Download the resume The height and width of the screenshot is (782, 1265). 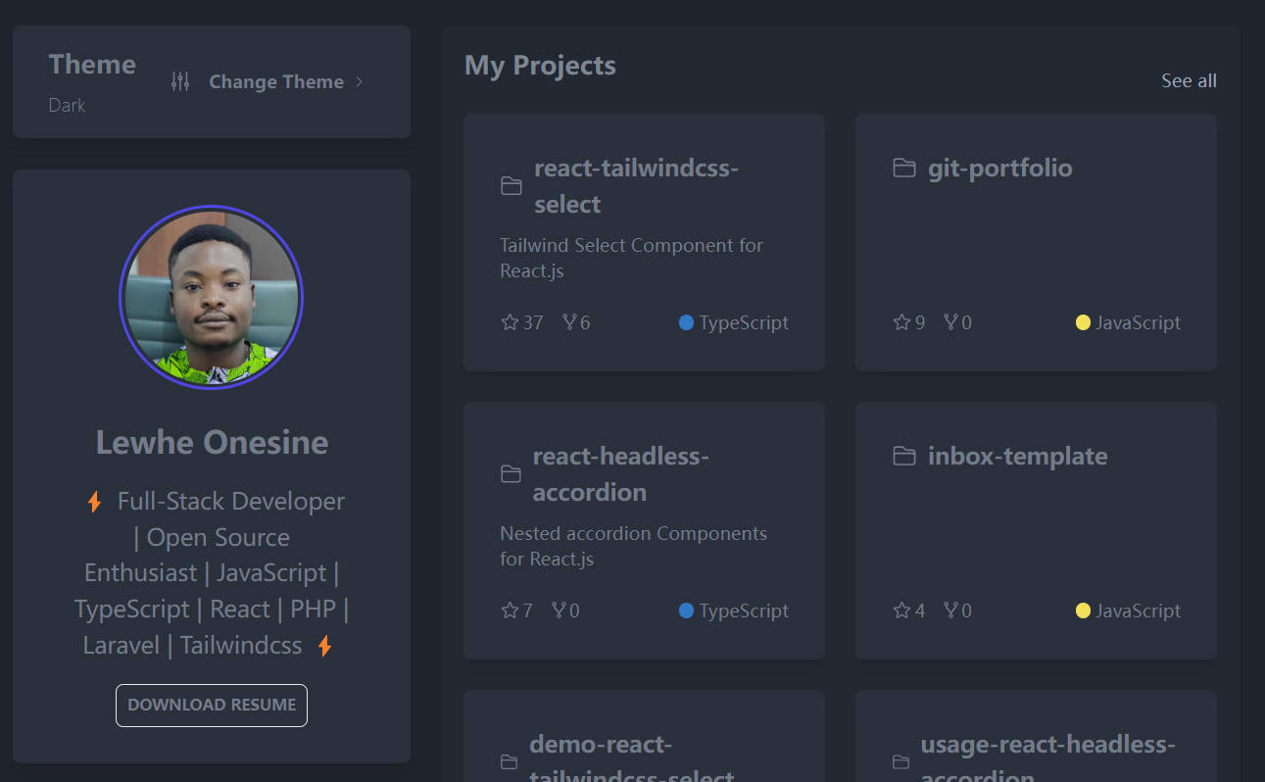[x=212, y=706]
